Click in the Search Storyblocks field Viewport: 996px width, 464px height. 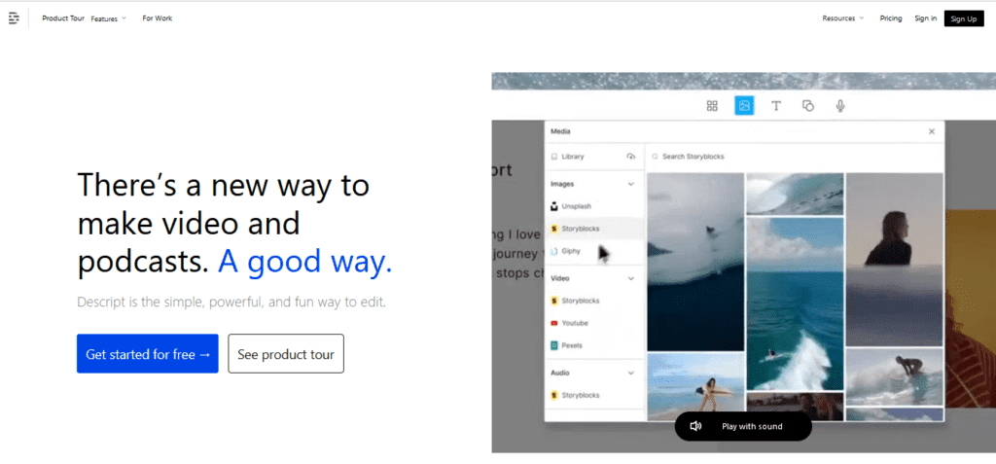794,157
